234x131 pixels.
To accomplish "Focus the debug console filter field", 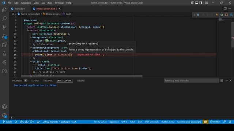I will click(x=191, y=80).
